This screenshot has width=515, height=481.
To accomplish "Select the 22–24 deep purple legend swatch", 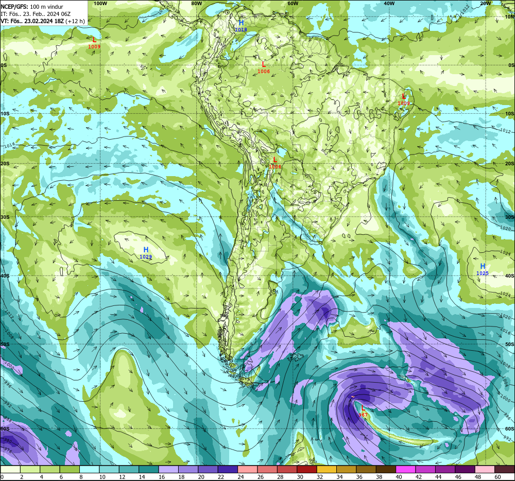I will (x=228, y=469).
